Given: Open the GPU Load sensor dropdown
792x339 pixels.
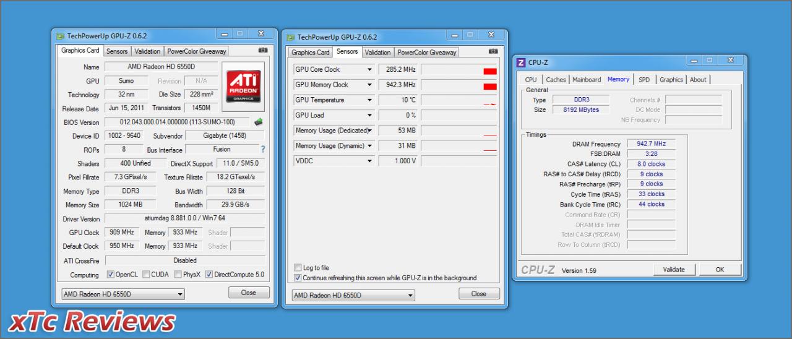Looking at the screenshot, I should [370, 115].
